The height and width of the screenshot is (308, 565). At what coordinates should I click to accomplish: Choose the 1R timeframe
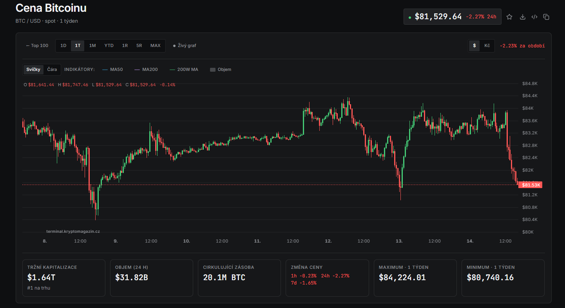[x=125, y=45]
